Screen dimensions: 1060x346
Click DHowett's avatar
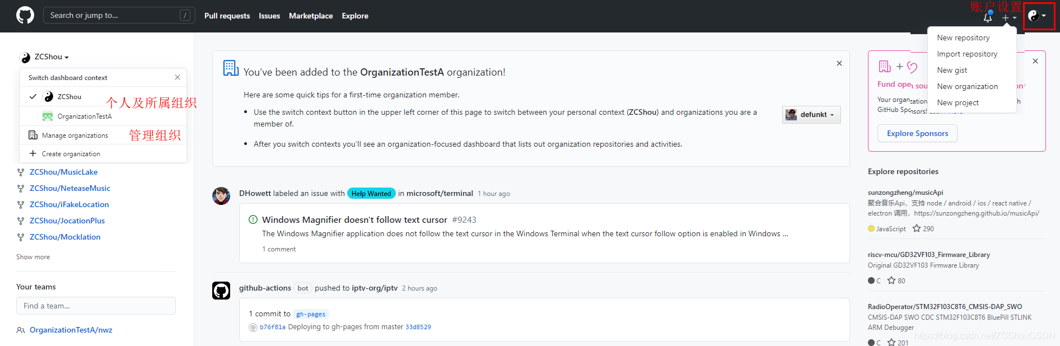pos(221,196)
